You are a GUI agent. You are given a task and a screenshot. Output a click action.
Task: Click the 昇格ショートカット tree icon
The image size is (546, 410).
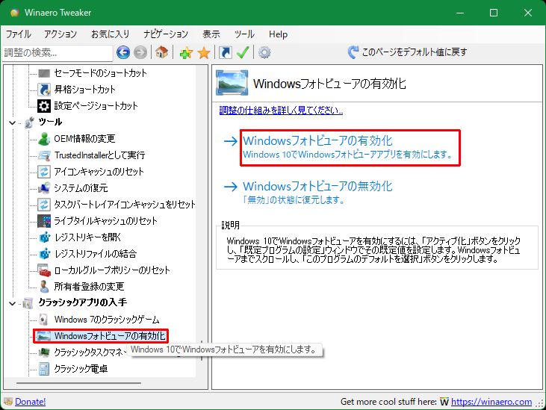pos(44,90)
